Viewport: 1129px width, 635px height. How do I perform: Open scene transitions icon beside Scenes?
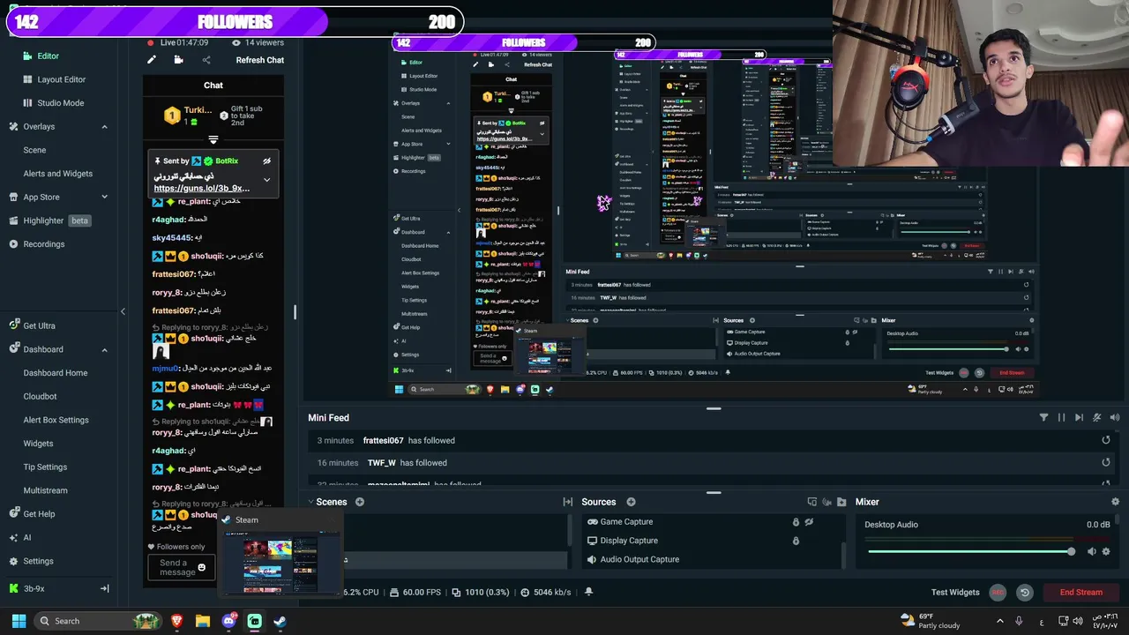[x=567, y=502]
